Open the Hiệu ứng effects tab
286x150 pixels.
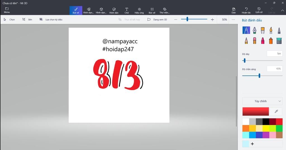click(x=139, y=11)
